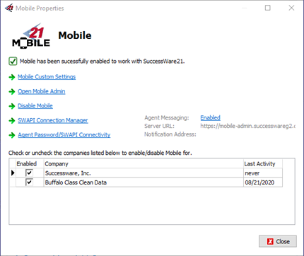
Task: Uncheck Enabled for Buffalo Class Clean Data
Action: (29, 182)
